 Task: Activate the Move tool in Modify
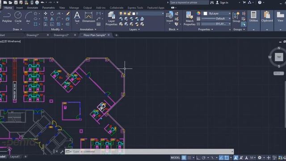tap(46, 13)
